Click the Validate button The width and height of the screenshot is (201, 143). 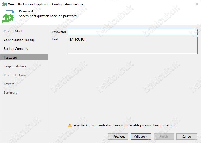(x=141, y=136)
